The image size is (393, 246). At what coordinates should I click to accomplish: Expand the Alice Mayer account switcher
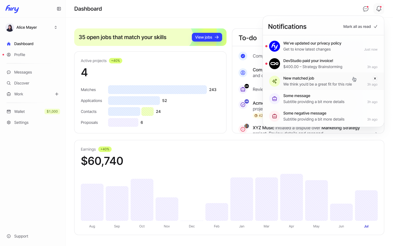(56, 27)
